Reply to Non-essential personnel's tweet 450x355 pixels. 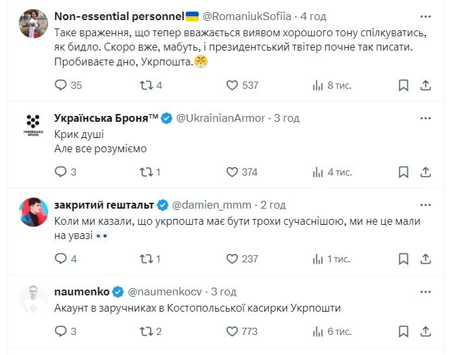tap(60, 85)
